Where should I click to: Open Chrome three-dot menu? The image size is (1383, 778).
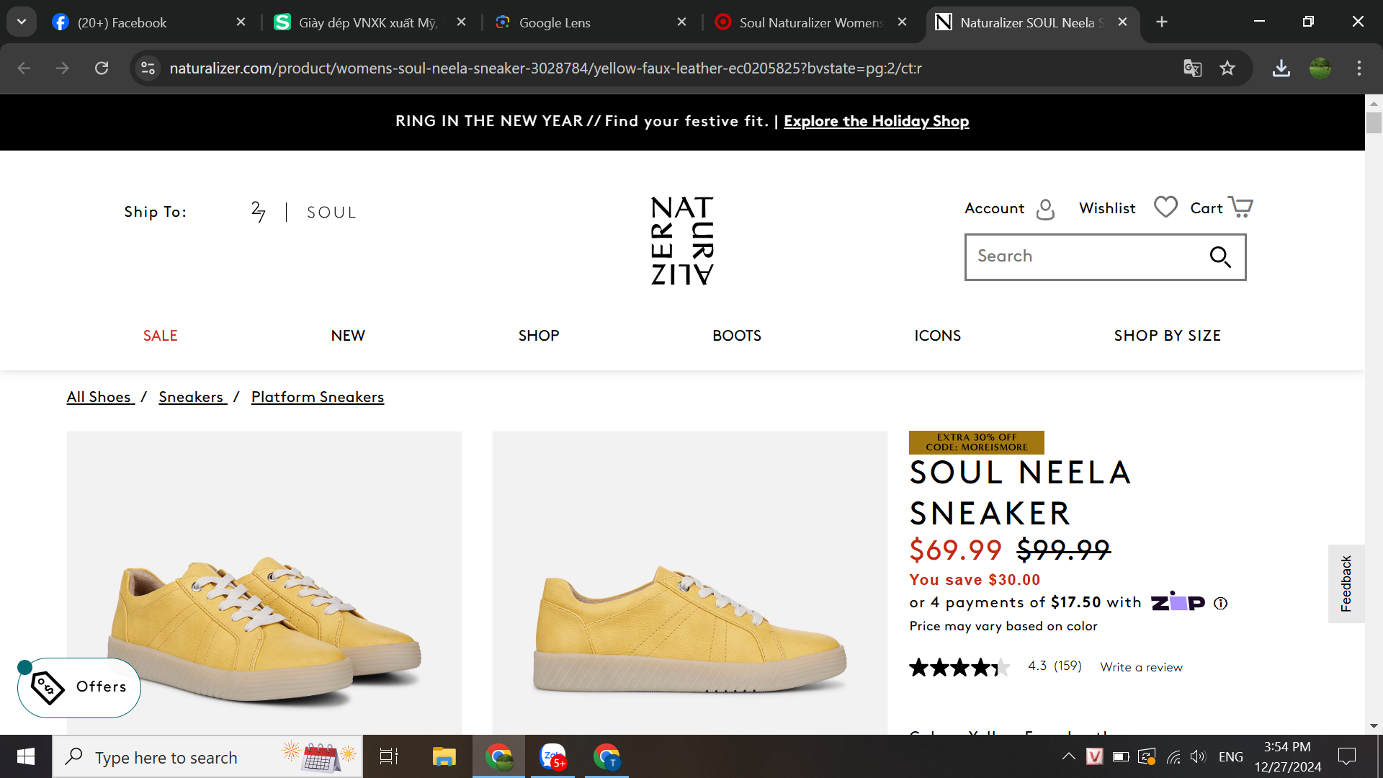click(x=1359, y=68)
